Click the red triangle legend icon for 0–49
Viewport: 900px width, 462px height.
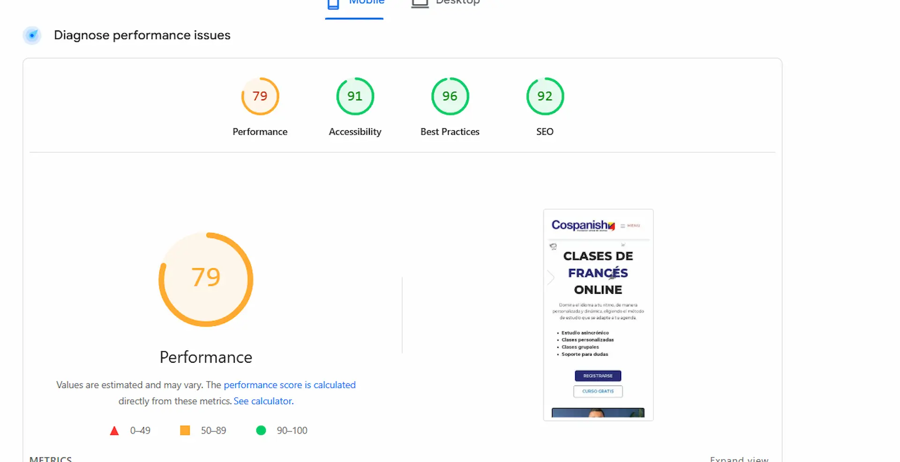[114, 431]
